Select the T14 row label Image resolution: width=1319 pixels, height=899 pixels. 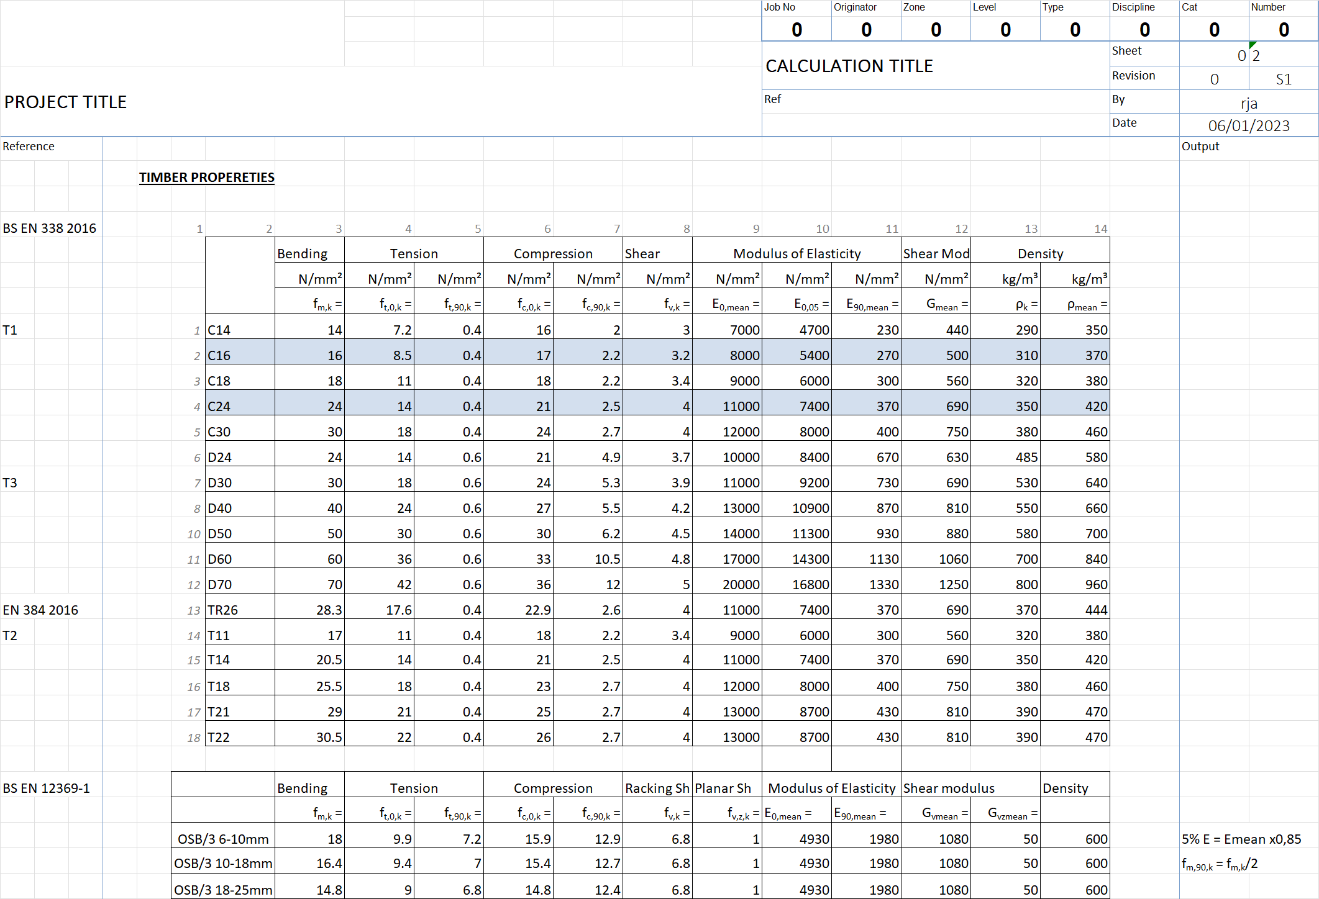pyautogui.click(x=240, y=659)
